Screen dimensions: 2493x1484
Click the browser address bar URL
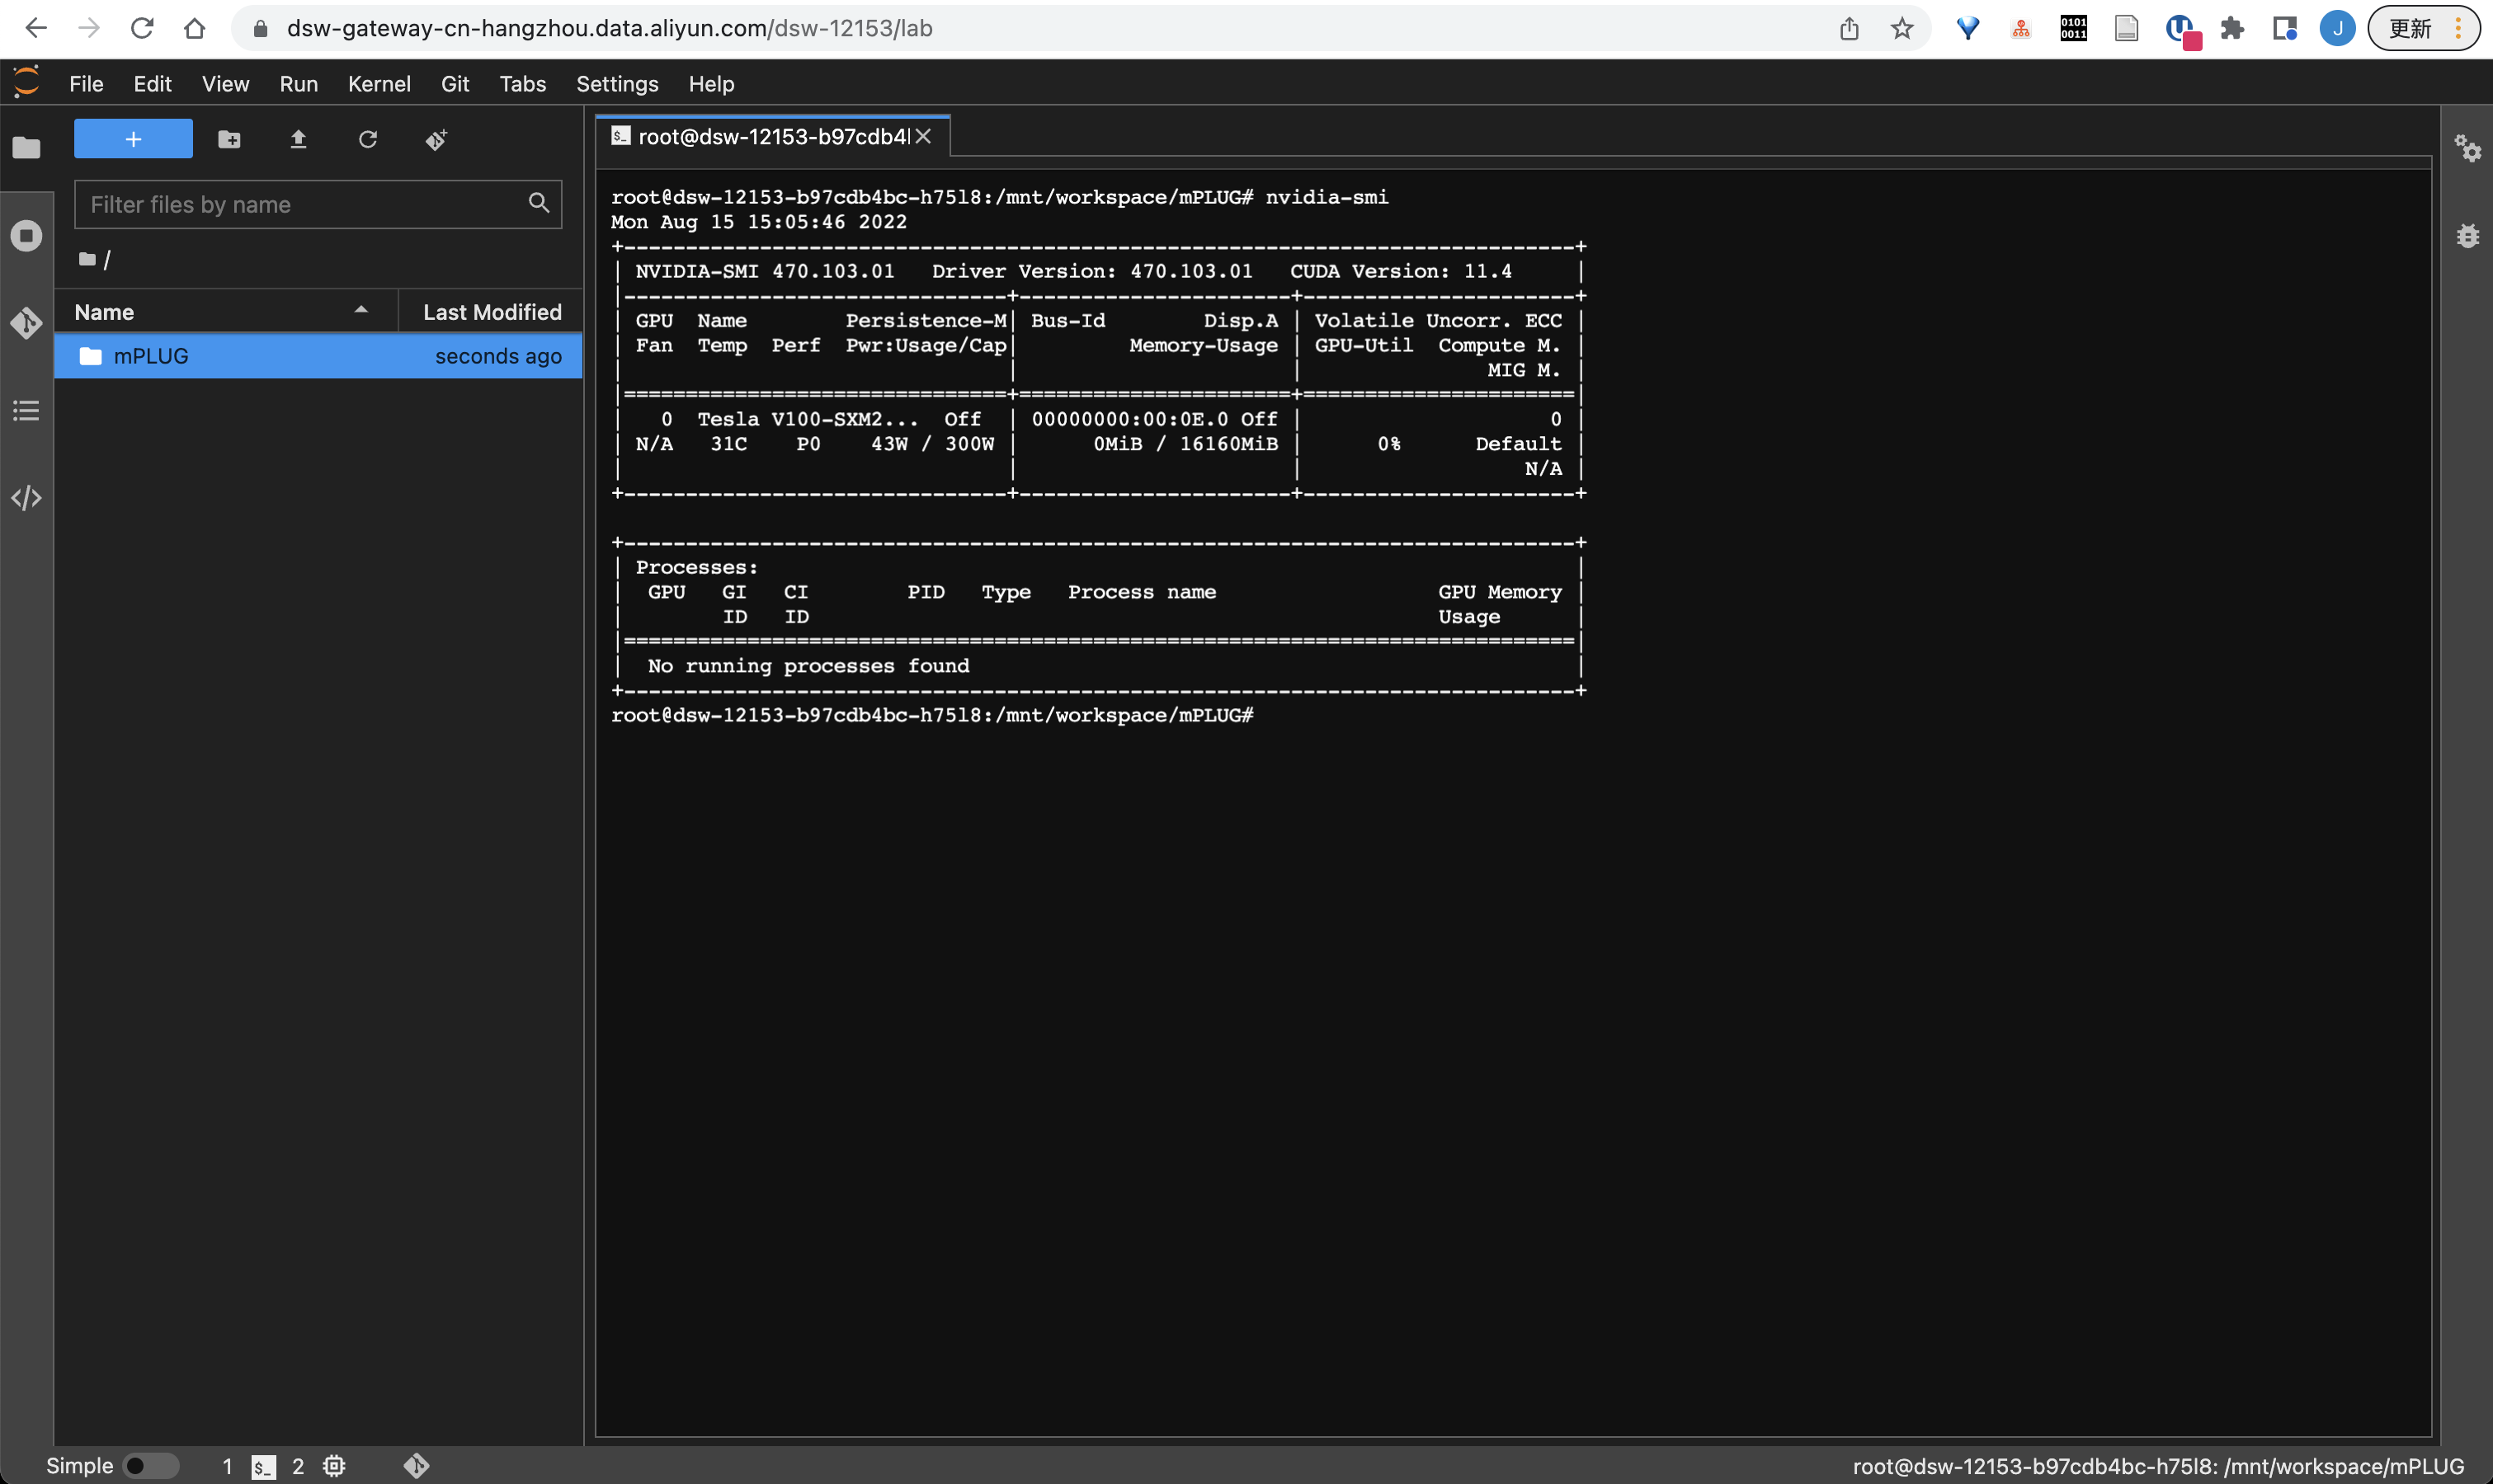[x=610, y=28]
